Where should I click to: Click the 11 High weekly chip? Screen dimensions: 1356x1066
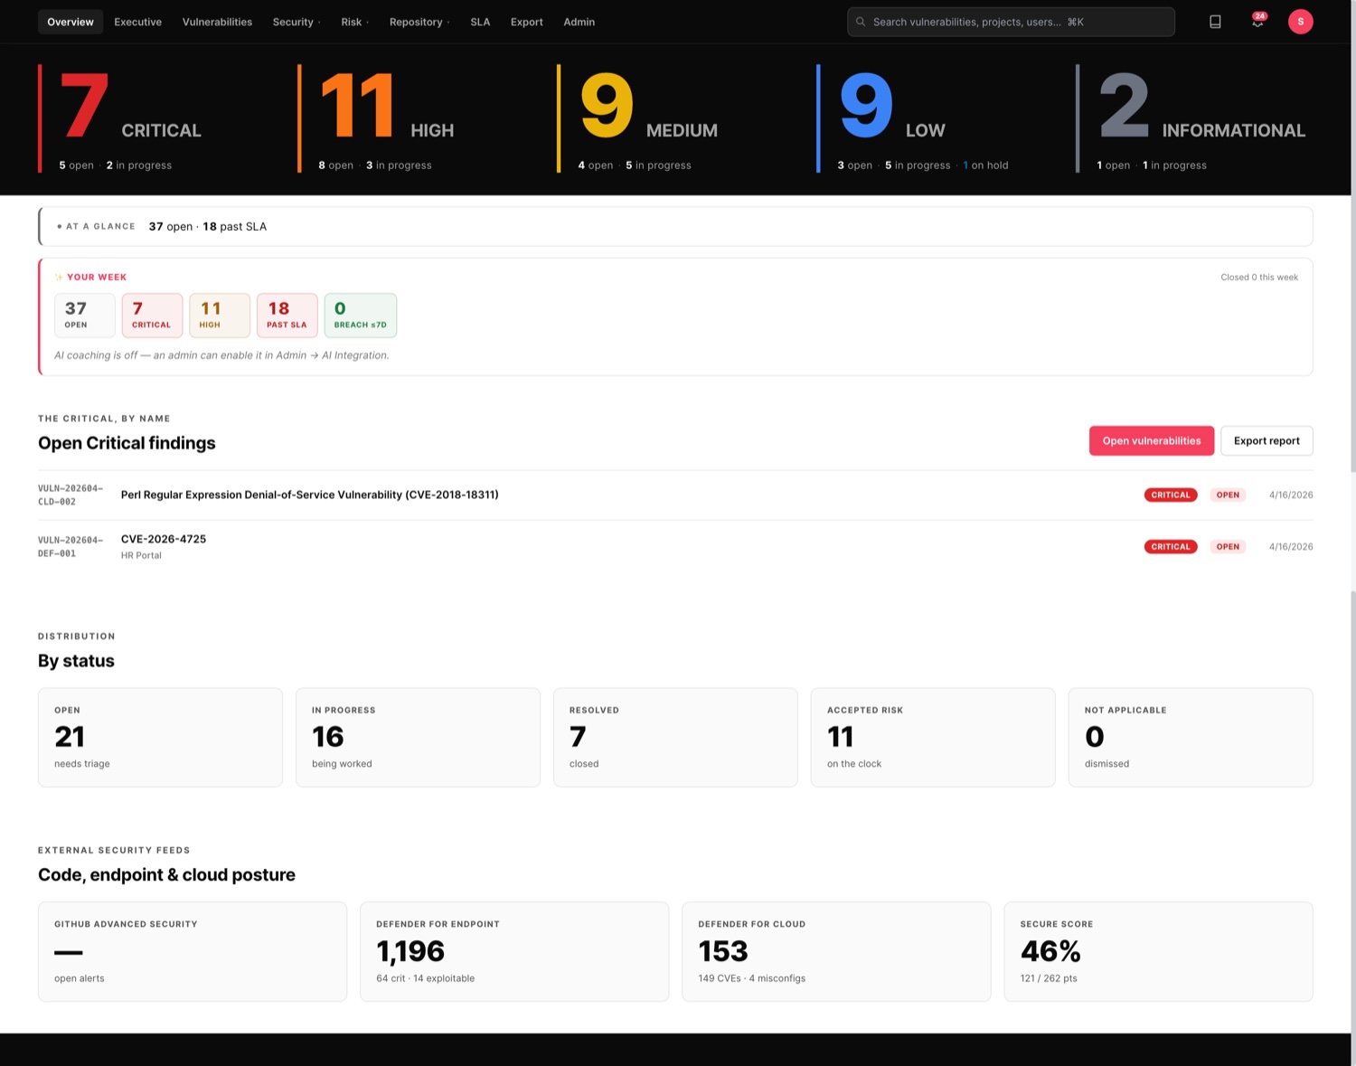point(220,316)
